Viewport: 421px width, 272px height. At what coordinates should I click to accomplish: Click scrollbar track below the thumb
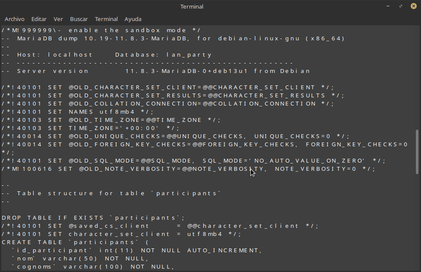pos(417,223)
